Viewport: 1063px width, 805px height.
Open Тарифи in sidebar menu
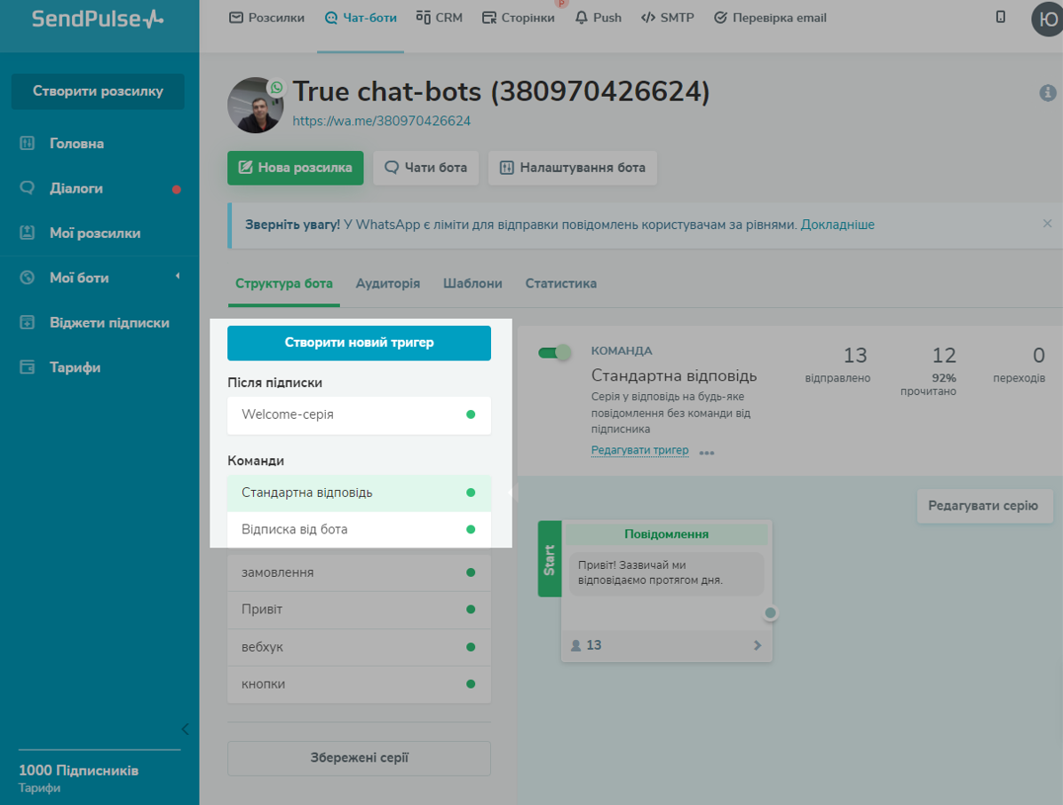pos(75,367)
